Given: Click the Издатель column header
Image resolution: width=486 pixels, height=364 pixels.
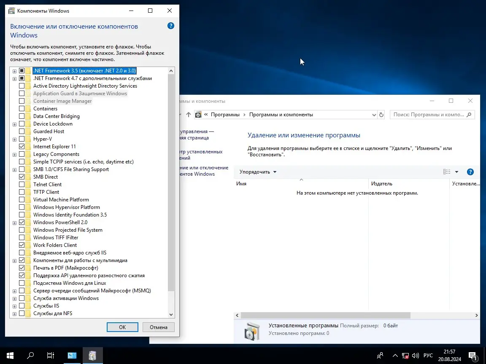Looking at the screenshot, I should [409, 184].
